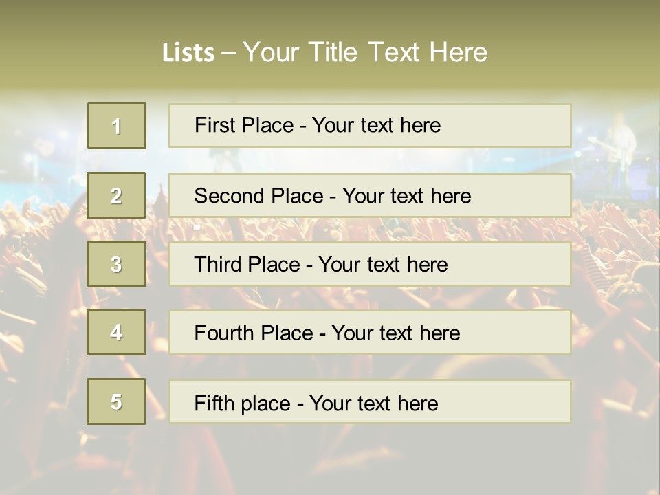Click the dash in the slide title
The image size is (660, 495).
(x=229, y=54)
